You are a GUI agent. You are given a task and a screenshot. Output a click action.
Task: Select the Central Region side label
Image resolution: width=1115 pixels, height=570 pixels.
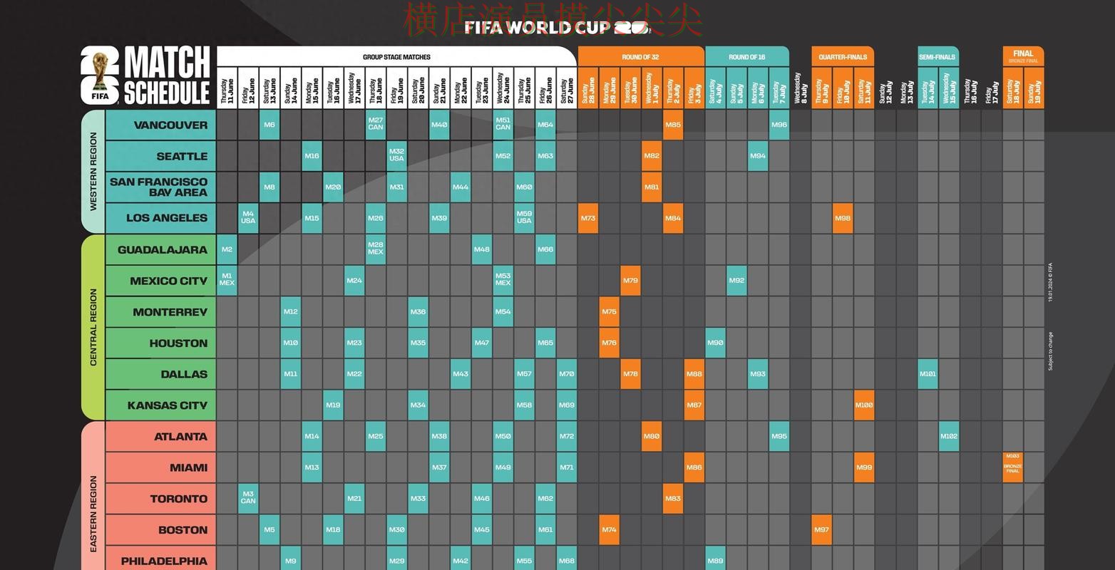(x=93, y=327)
